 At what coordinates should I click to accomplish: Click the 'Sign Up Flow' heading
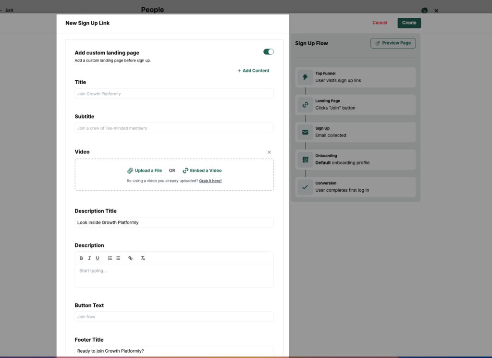click(x=311, y=43)
